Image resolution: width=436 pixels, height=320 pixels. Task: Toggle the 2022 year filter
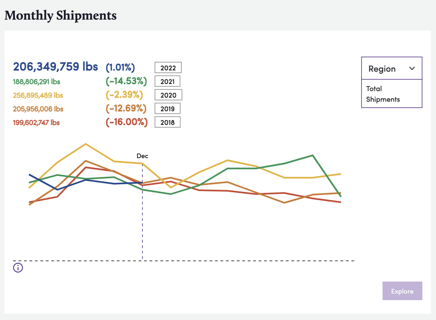tap(168, 67)
